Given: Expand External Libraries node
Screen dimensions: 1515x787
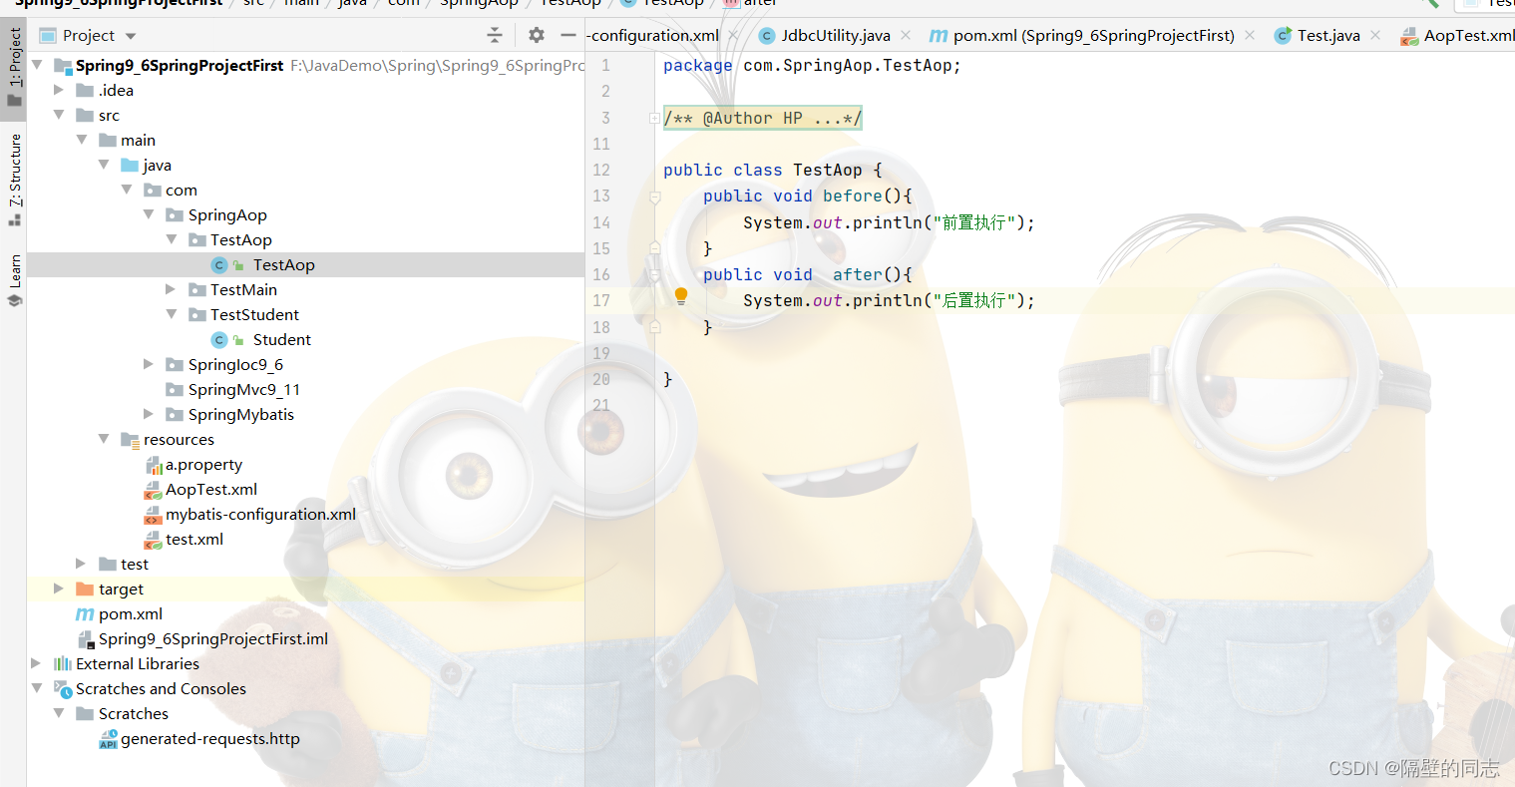Looking at the screenshot, I should click(36, 664).
